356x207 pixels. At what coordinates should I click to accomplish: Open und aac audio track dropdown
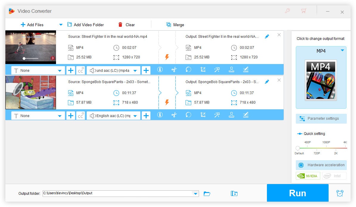pyautogui.click(x=113, y=71)
